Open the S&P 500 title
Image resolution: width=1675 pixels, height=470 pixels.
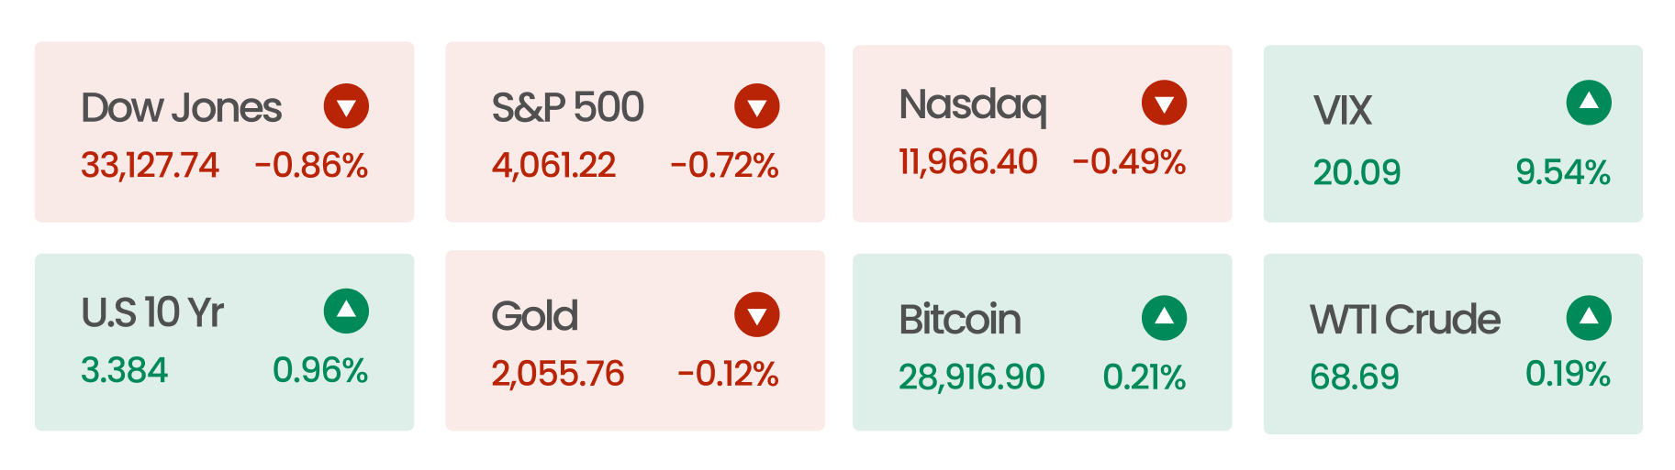click(567, 107)
